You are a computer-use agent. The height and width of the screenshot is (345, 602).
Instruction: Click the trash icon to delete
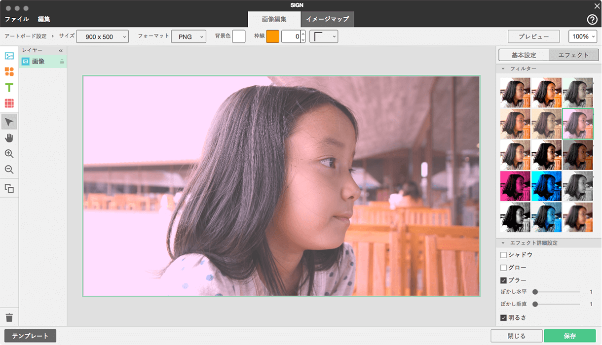[9, 317]
